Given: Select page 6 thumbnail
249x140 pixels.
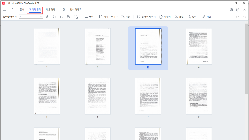Looking at the screenshot, I should 97,96.
